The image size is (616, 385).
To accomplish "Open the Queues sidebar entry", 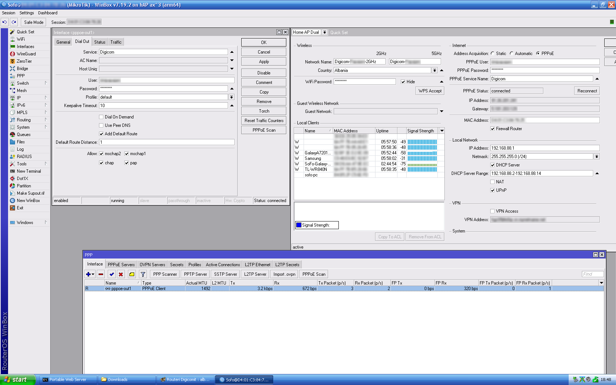I will pos(23,135).
